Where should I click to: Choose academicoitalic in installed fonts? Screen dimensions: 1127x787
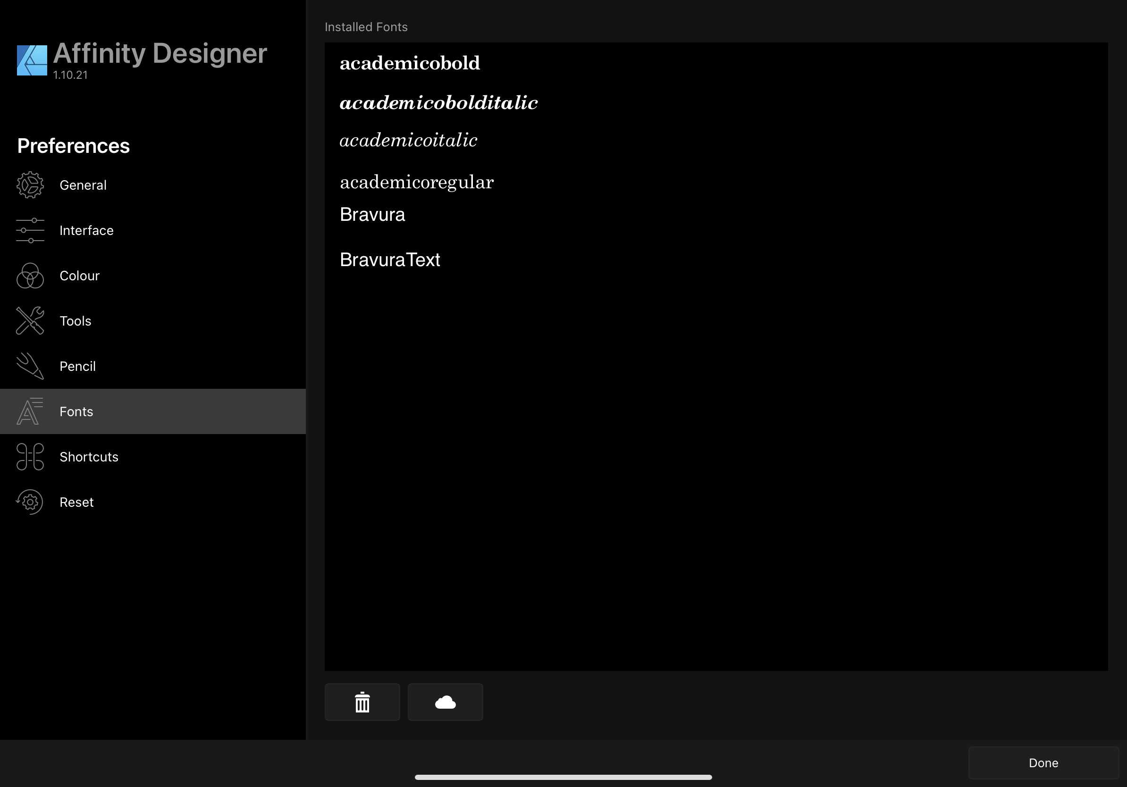pyautogui.click(x=408, y=140)
